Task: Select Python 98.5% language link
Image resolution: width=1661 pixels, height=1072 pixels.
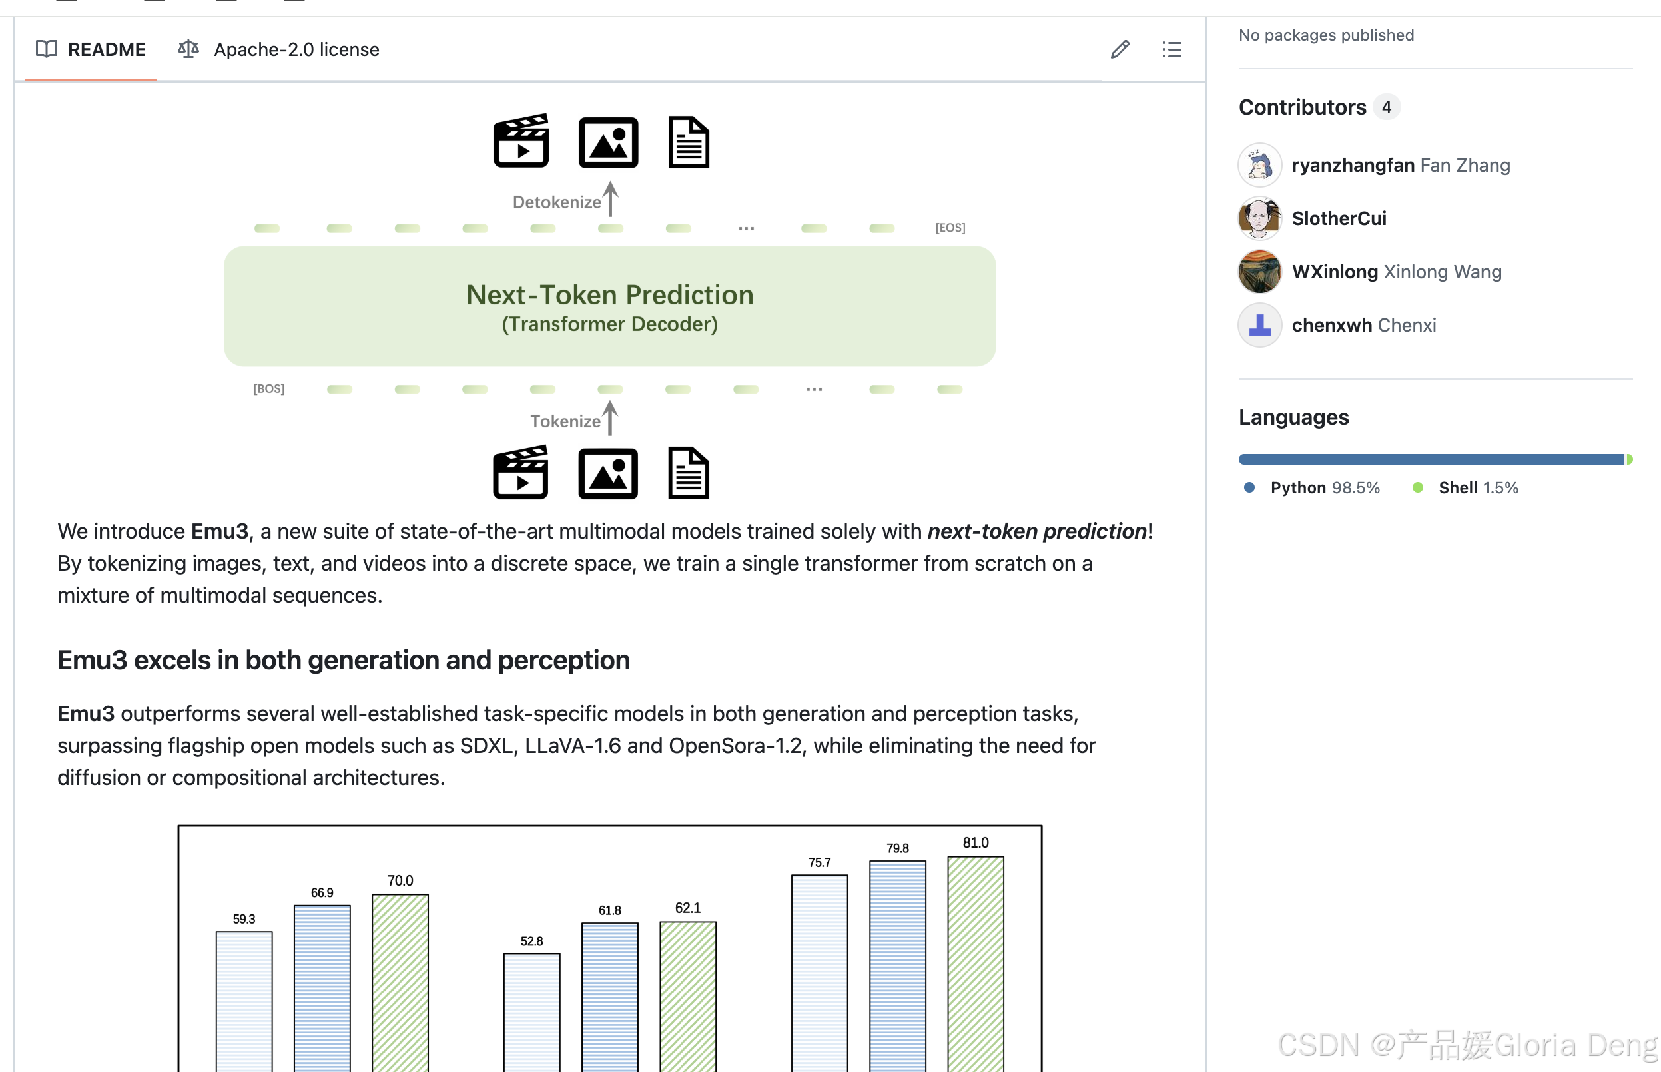Action: point(1311,488)
